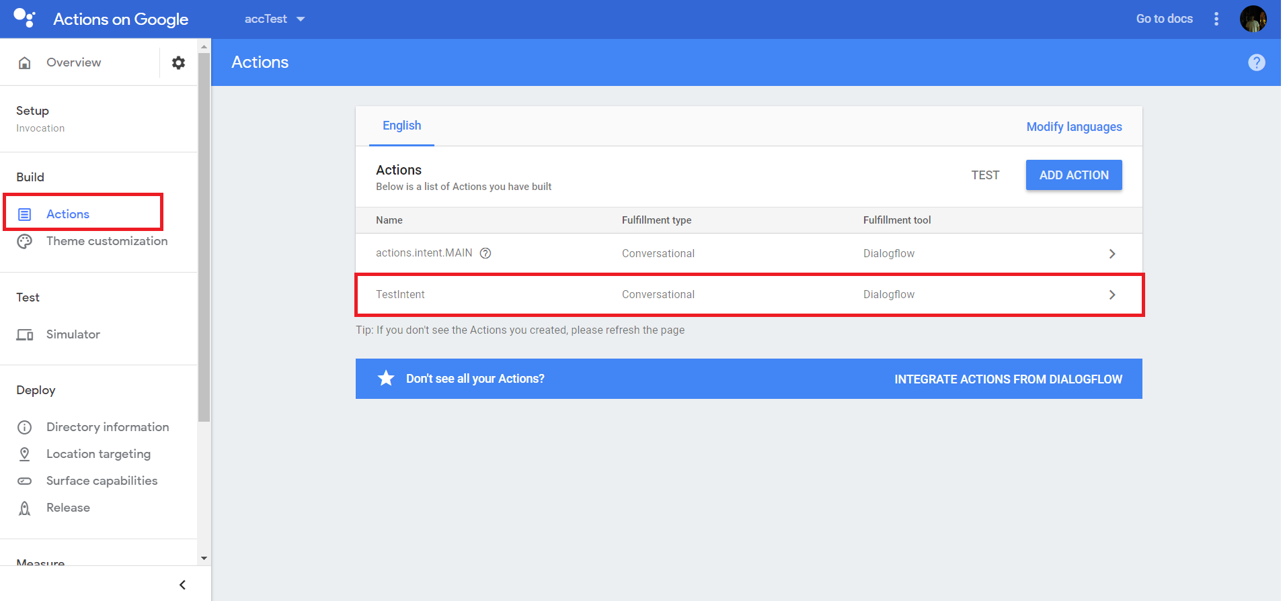
Task: Open the help question mark icon in header
Action: tap(1257, 62)
